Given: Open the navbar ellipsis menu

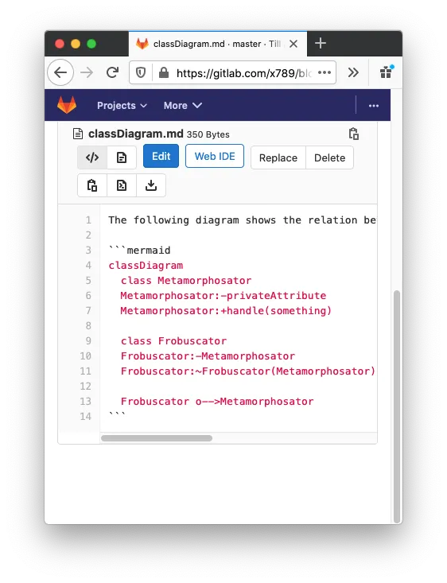Looking at the screenshot, I should pyautogui.click(x=374, y=106).
